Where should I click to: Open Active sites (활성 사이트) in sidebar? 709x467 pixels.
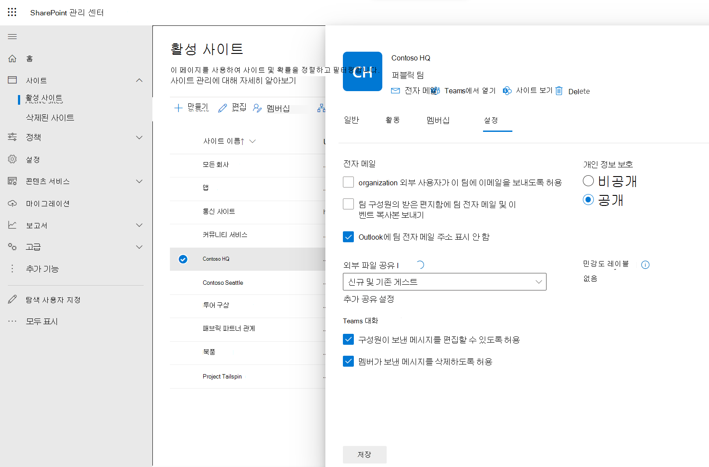click(44, 99)
